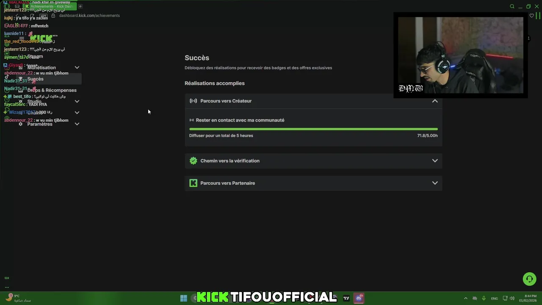Open the green support headset button

(529, 279)
